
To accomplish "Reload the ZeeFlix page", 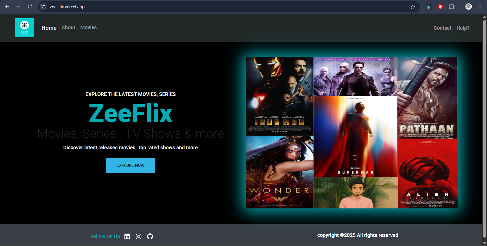I will pos(30,7).
